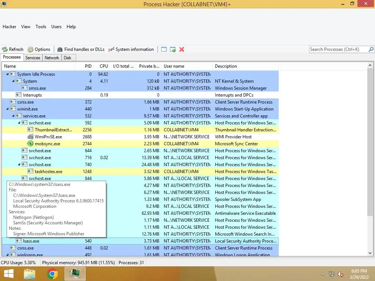
Task: Launch Google Chrome from the taskbar
Action: 52,274
